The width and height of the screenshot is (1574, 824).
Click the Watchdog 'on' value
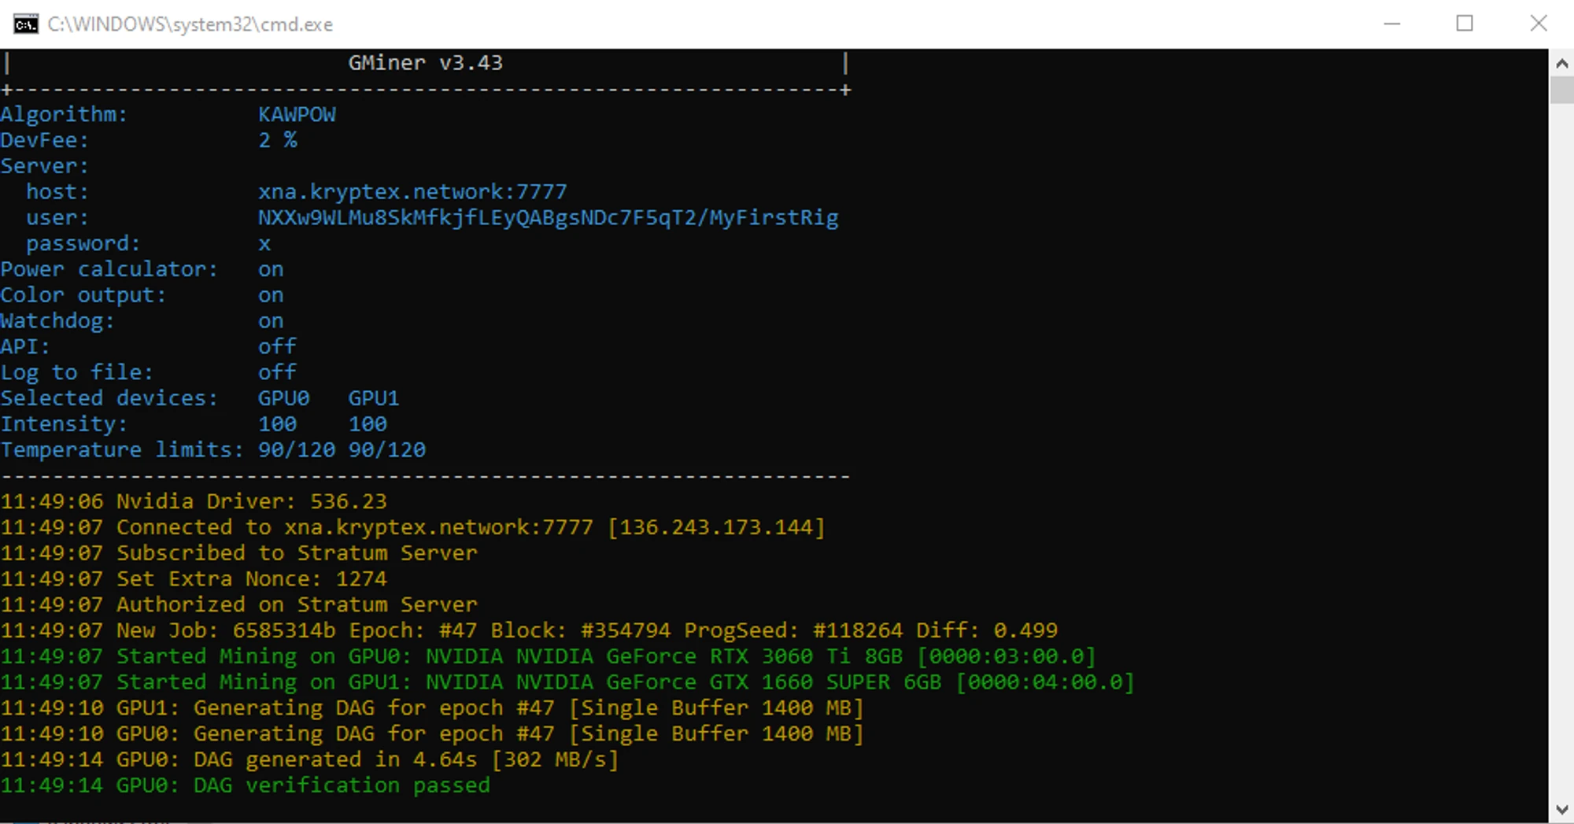(271, 321)
